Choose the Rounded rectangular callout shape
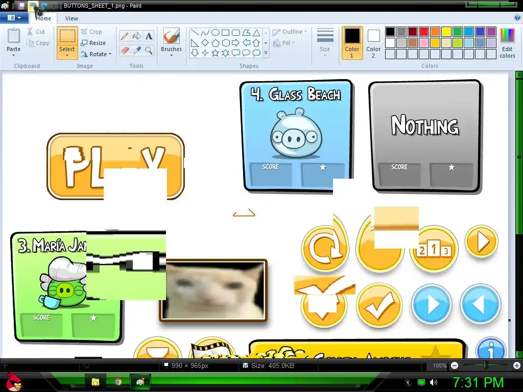 pyautogui.click(x=236, y=53)
